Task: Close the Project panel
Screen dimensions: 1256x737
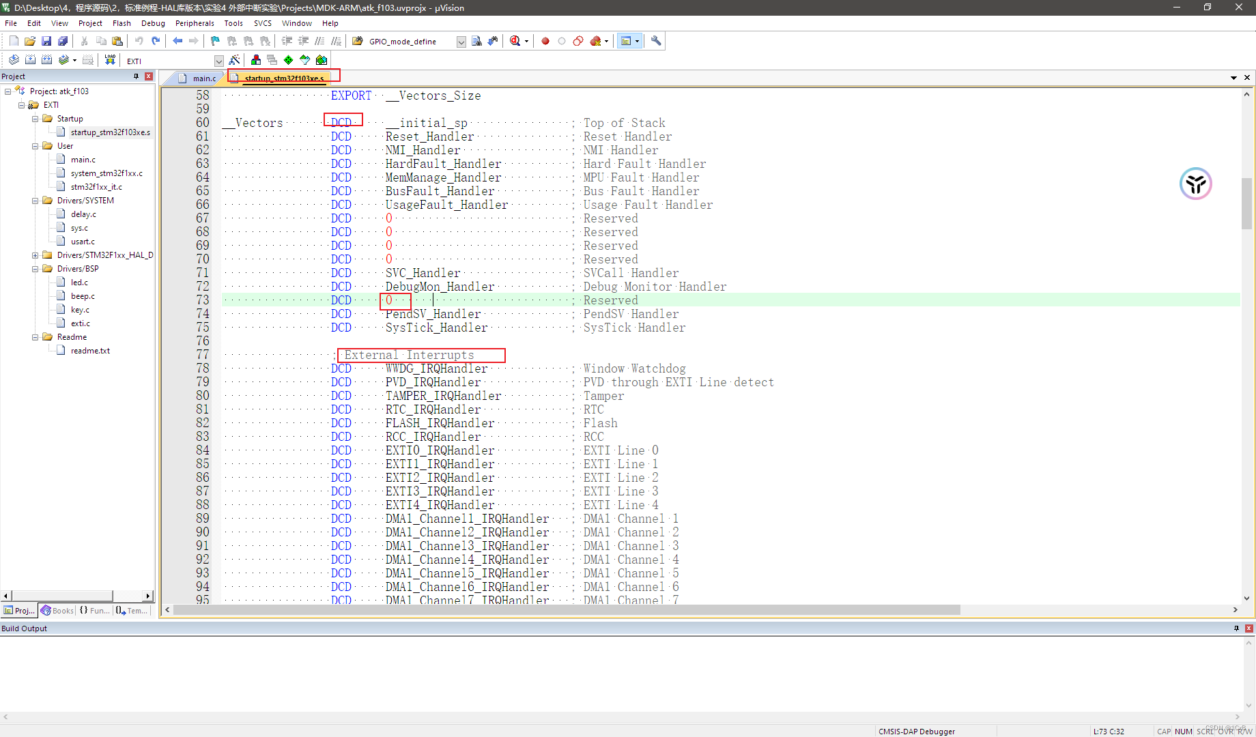Action: click(149, 76)
